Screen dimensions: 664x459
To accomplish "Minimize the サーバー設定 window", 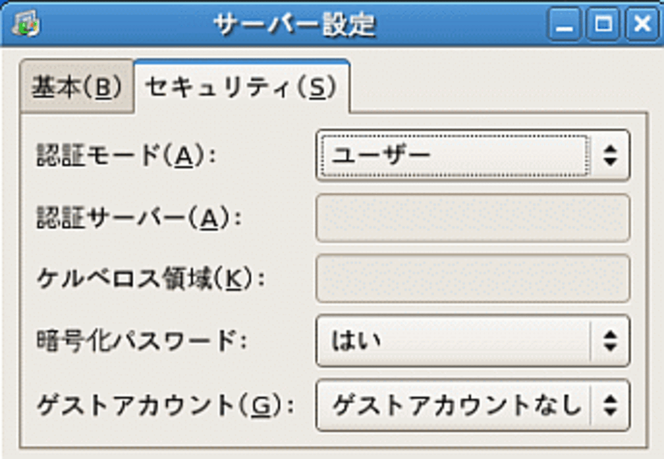I will [564, 24].
